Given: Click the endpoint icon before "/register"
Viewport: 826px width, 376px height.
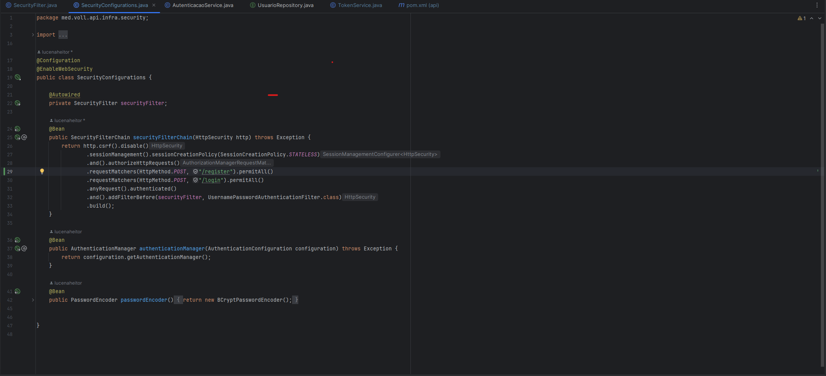Looking at the screenshot, I should pos(195,171).
